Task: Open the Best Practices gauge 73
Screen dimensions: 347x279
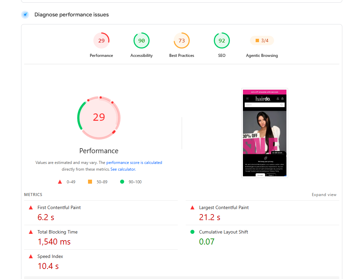Action: pos(181,40)
